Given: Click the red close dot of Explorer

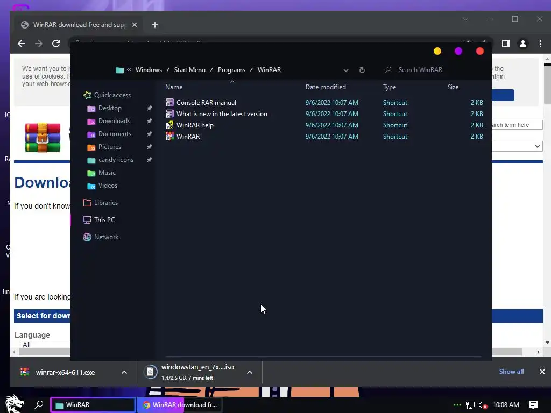Looking at the screenshot, I should [479, 51].
